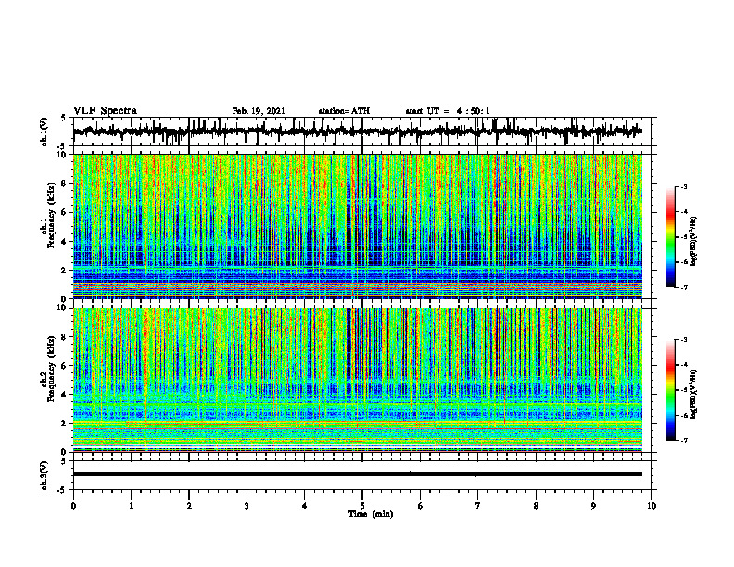Viewport: 734px width, 567px height.
Task: Click the ch.2 spectrogram panel
Action: click(x=358, y=380)
